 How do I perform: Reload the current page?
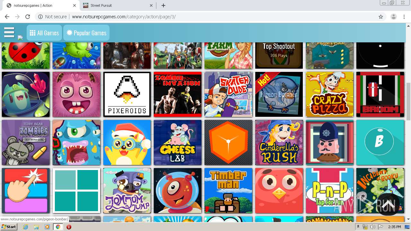tap(28, 17)
